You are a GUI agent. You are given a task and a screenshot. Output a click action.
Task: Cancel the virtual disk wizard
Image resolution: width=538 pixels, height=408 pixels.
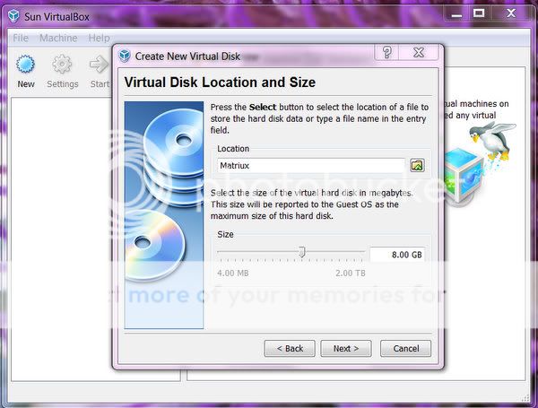[x=405, y=348]
